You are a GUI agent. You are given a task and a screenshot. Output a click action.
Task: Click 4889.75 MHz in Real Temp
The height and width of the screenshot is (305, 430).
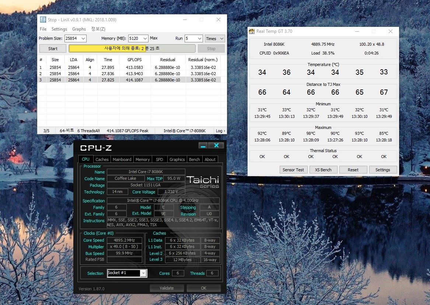point(323,44)
